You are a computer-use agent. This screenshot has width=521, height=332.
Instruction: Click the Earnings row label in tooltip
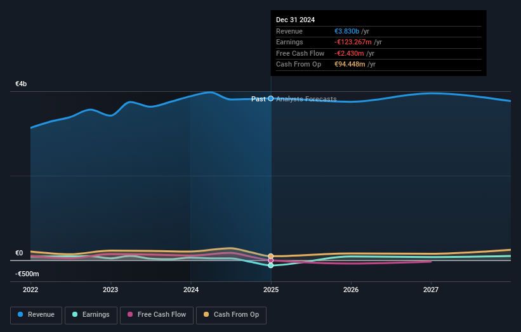click(x=289, y=42)
